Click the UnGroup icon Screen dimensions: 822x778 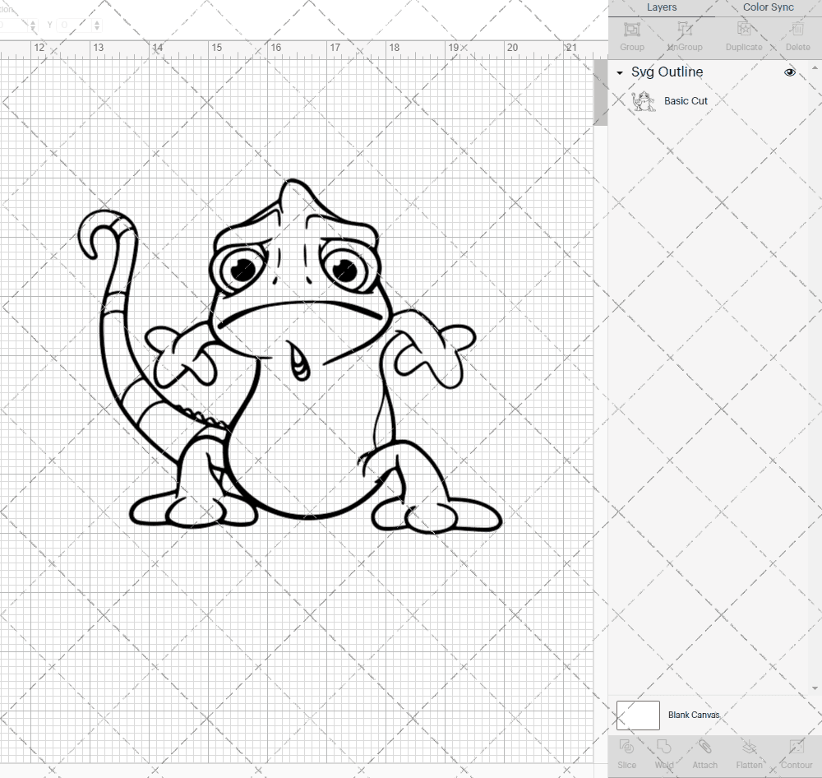[684, 30]
